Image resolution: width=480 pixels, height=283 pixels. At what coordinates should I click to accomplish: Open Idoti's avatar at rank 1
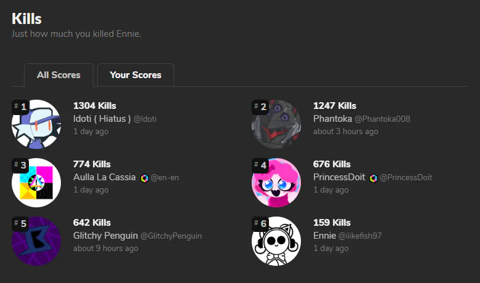click(36, 124)
